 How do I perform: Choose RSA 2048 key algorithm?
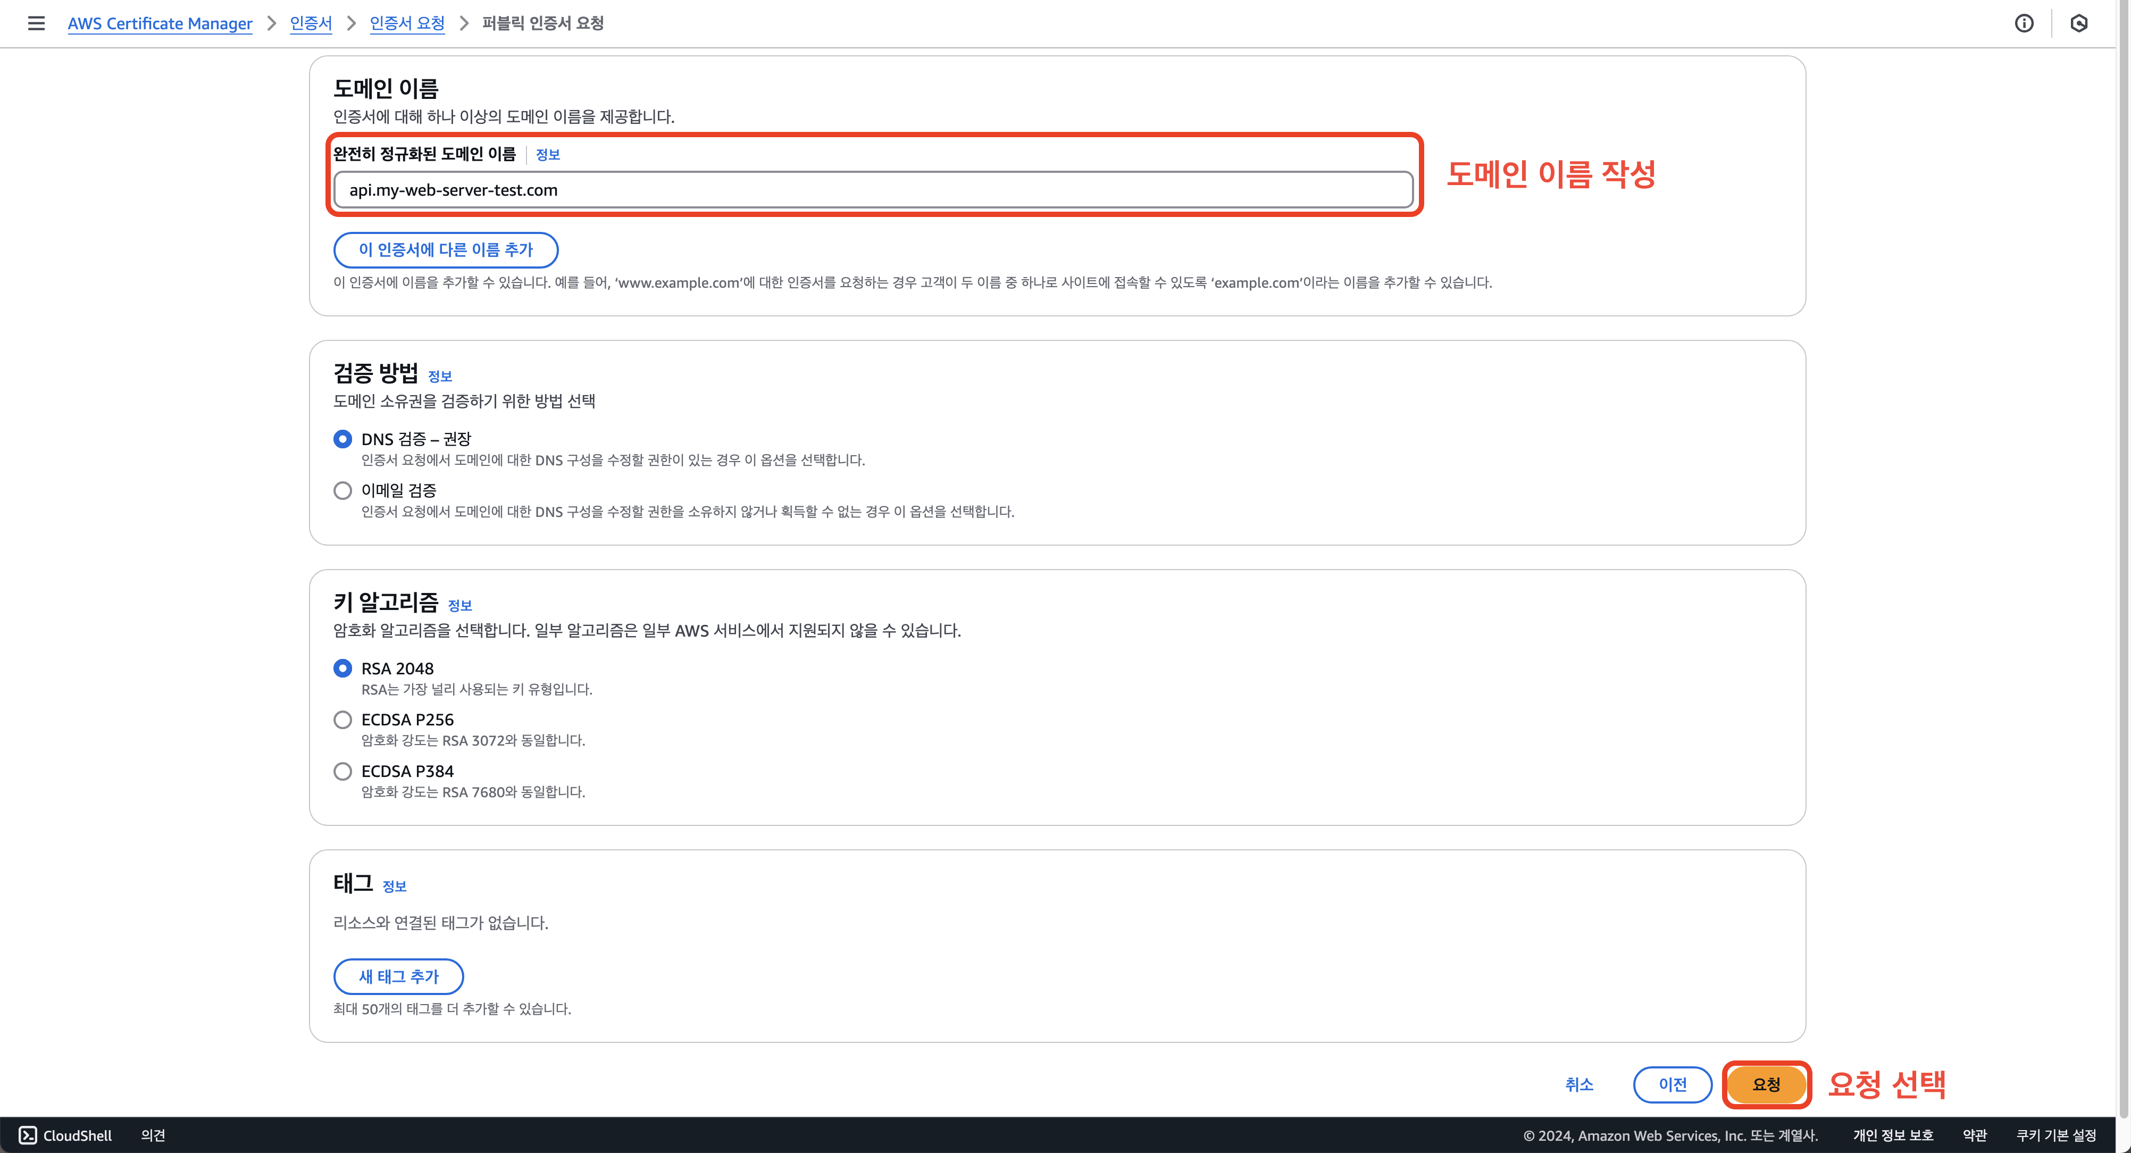[342, 669]
